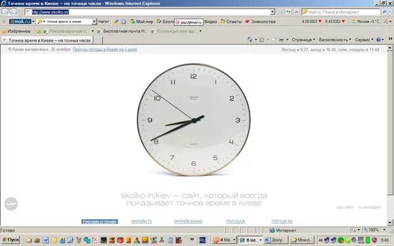Open the ПОГОДА.Ru ad link

(282, 221)
